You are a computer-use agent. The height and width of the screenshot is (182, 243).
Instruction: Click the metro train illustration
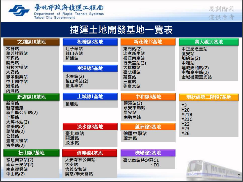pyautogui.click(x=214, y=170)
